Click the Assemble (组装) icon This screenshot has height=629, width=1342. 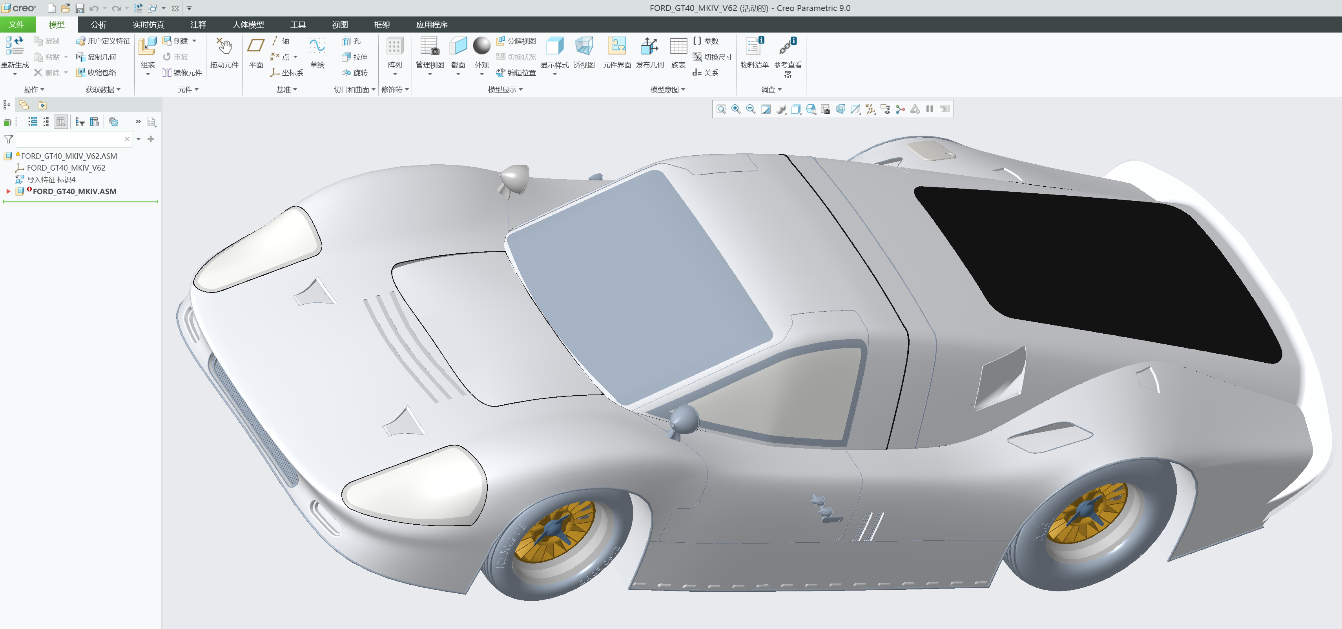tap(148, 46)
